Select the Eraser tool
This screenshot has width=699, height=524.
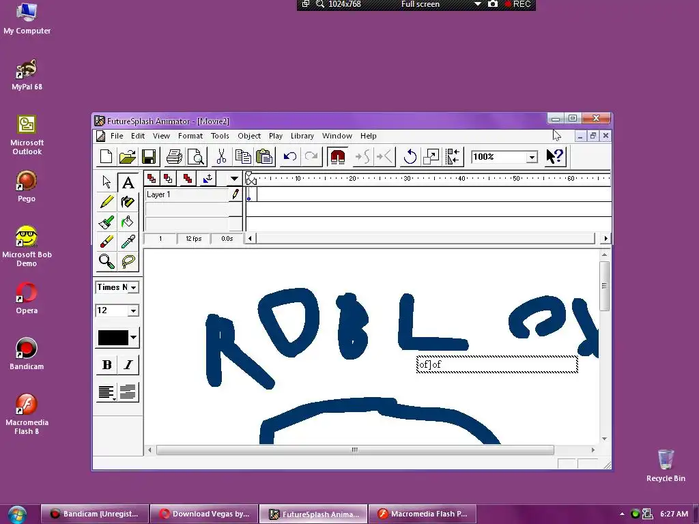point(106,242)
